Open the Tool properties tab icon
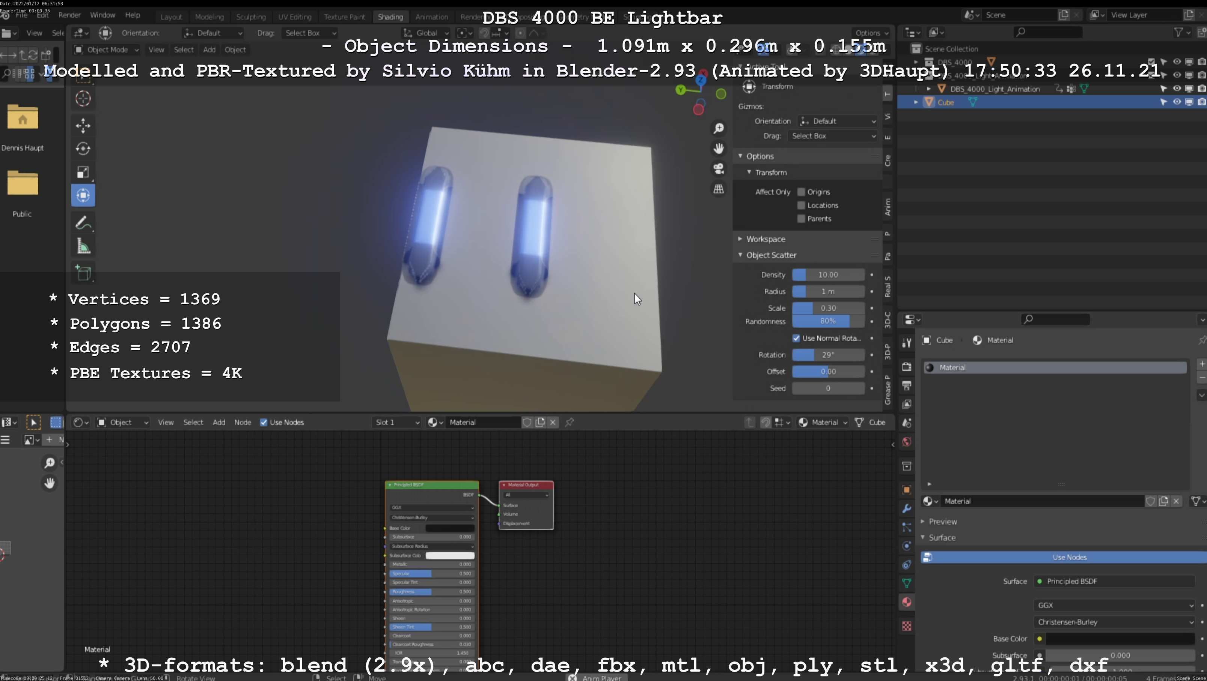This screenshot has height=681, width=1207. (x=907, y=343)
